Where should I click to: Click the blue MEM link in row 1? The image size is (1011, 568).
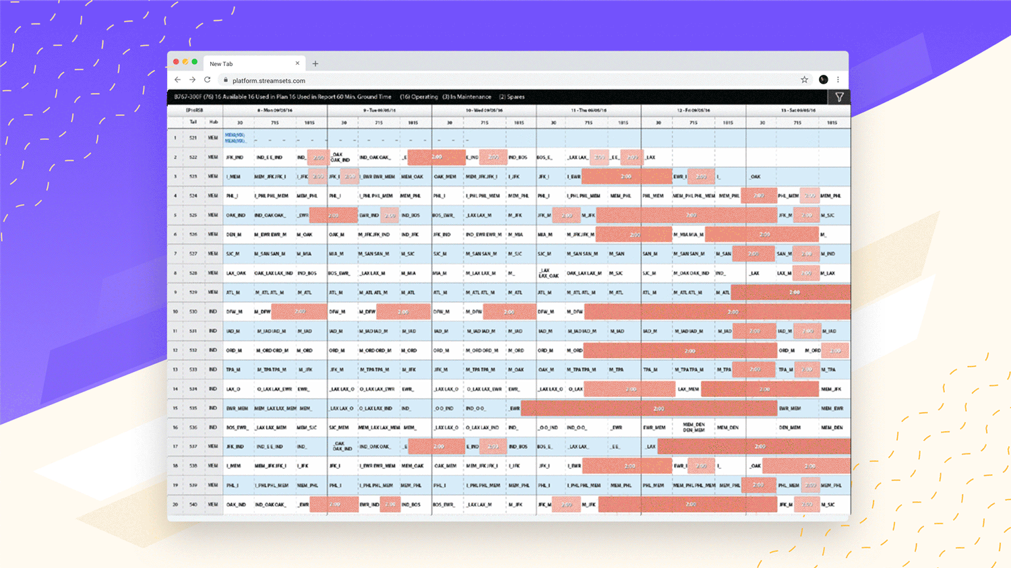(x=235, y=135)
